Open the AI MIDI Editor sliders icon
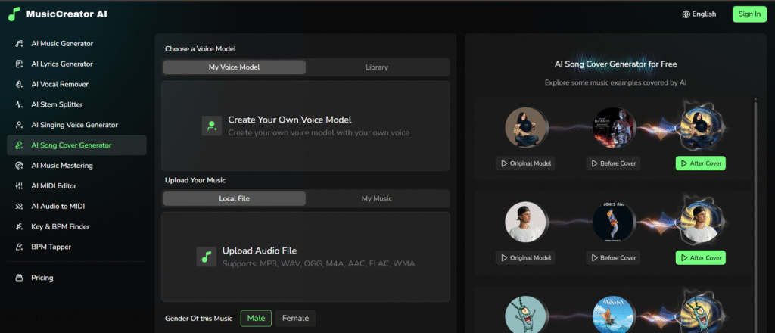The image size is (775, 333). pos(19,185)
